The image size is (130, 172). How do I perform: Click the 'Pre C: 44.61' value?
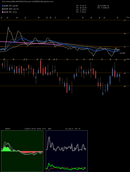[82, 12]
